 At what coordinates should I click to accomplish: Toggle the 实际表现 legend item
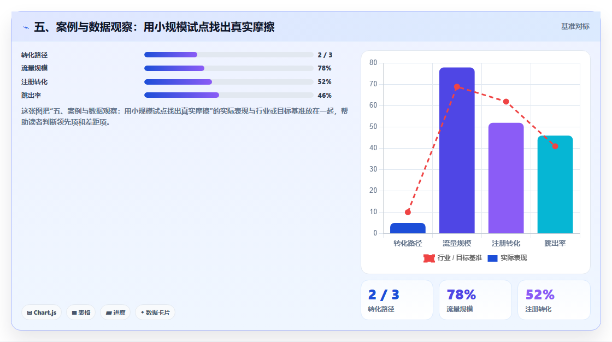coord(508,258)
